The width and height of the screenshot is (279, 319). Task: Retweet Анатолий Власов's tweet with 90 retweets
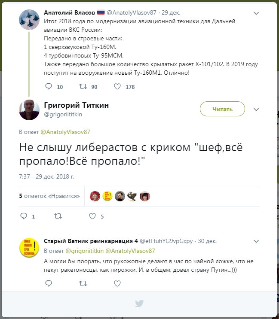point(83,86)
